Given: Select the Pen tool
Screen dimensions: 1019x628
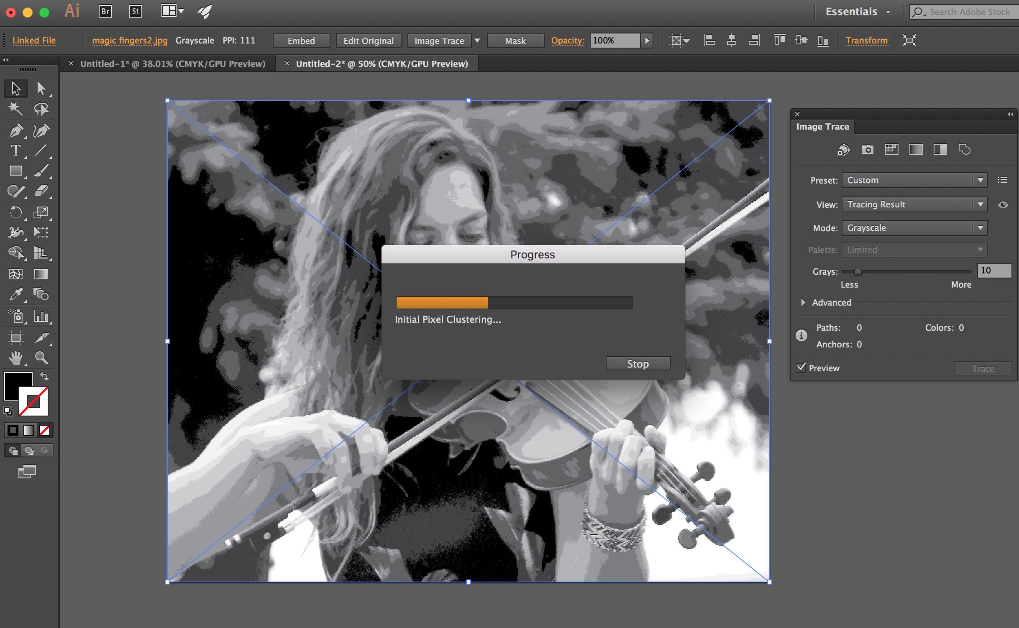Looking at the screenshot, I should (x=16, y=130).
